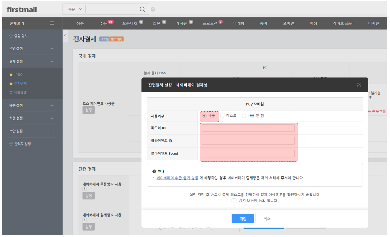Click the help icon under 네이버페이 주문형
Viewport: 390px width, 237px height.
(84, 189)
